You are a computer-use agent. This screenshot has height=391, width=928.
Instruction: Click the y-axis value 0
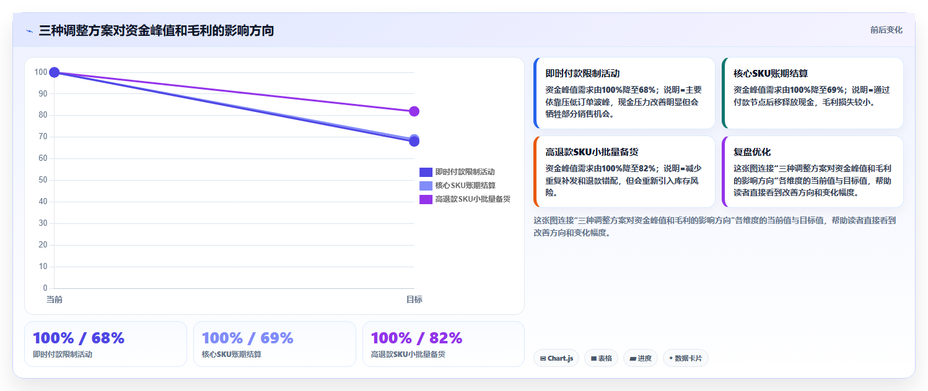[x=45, y=288]
